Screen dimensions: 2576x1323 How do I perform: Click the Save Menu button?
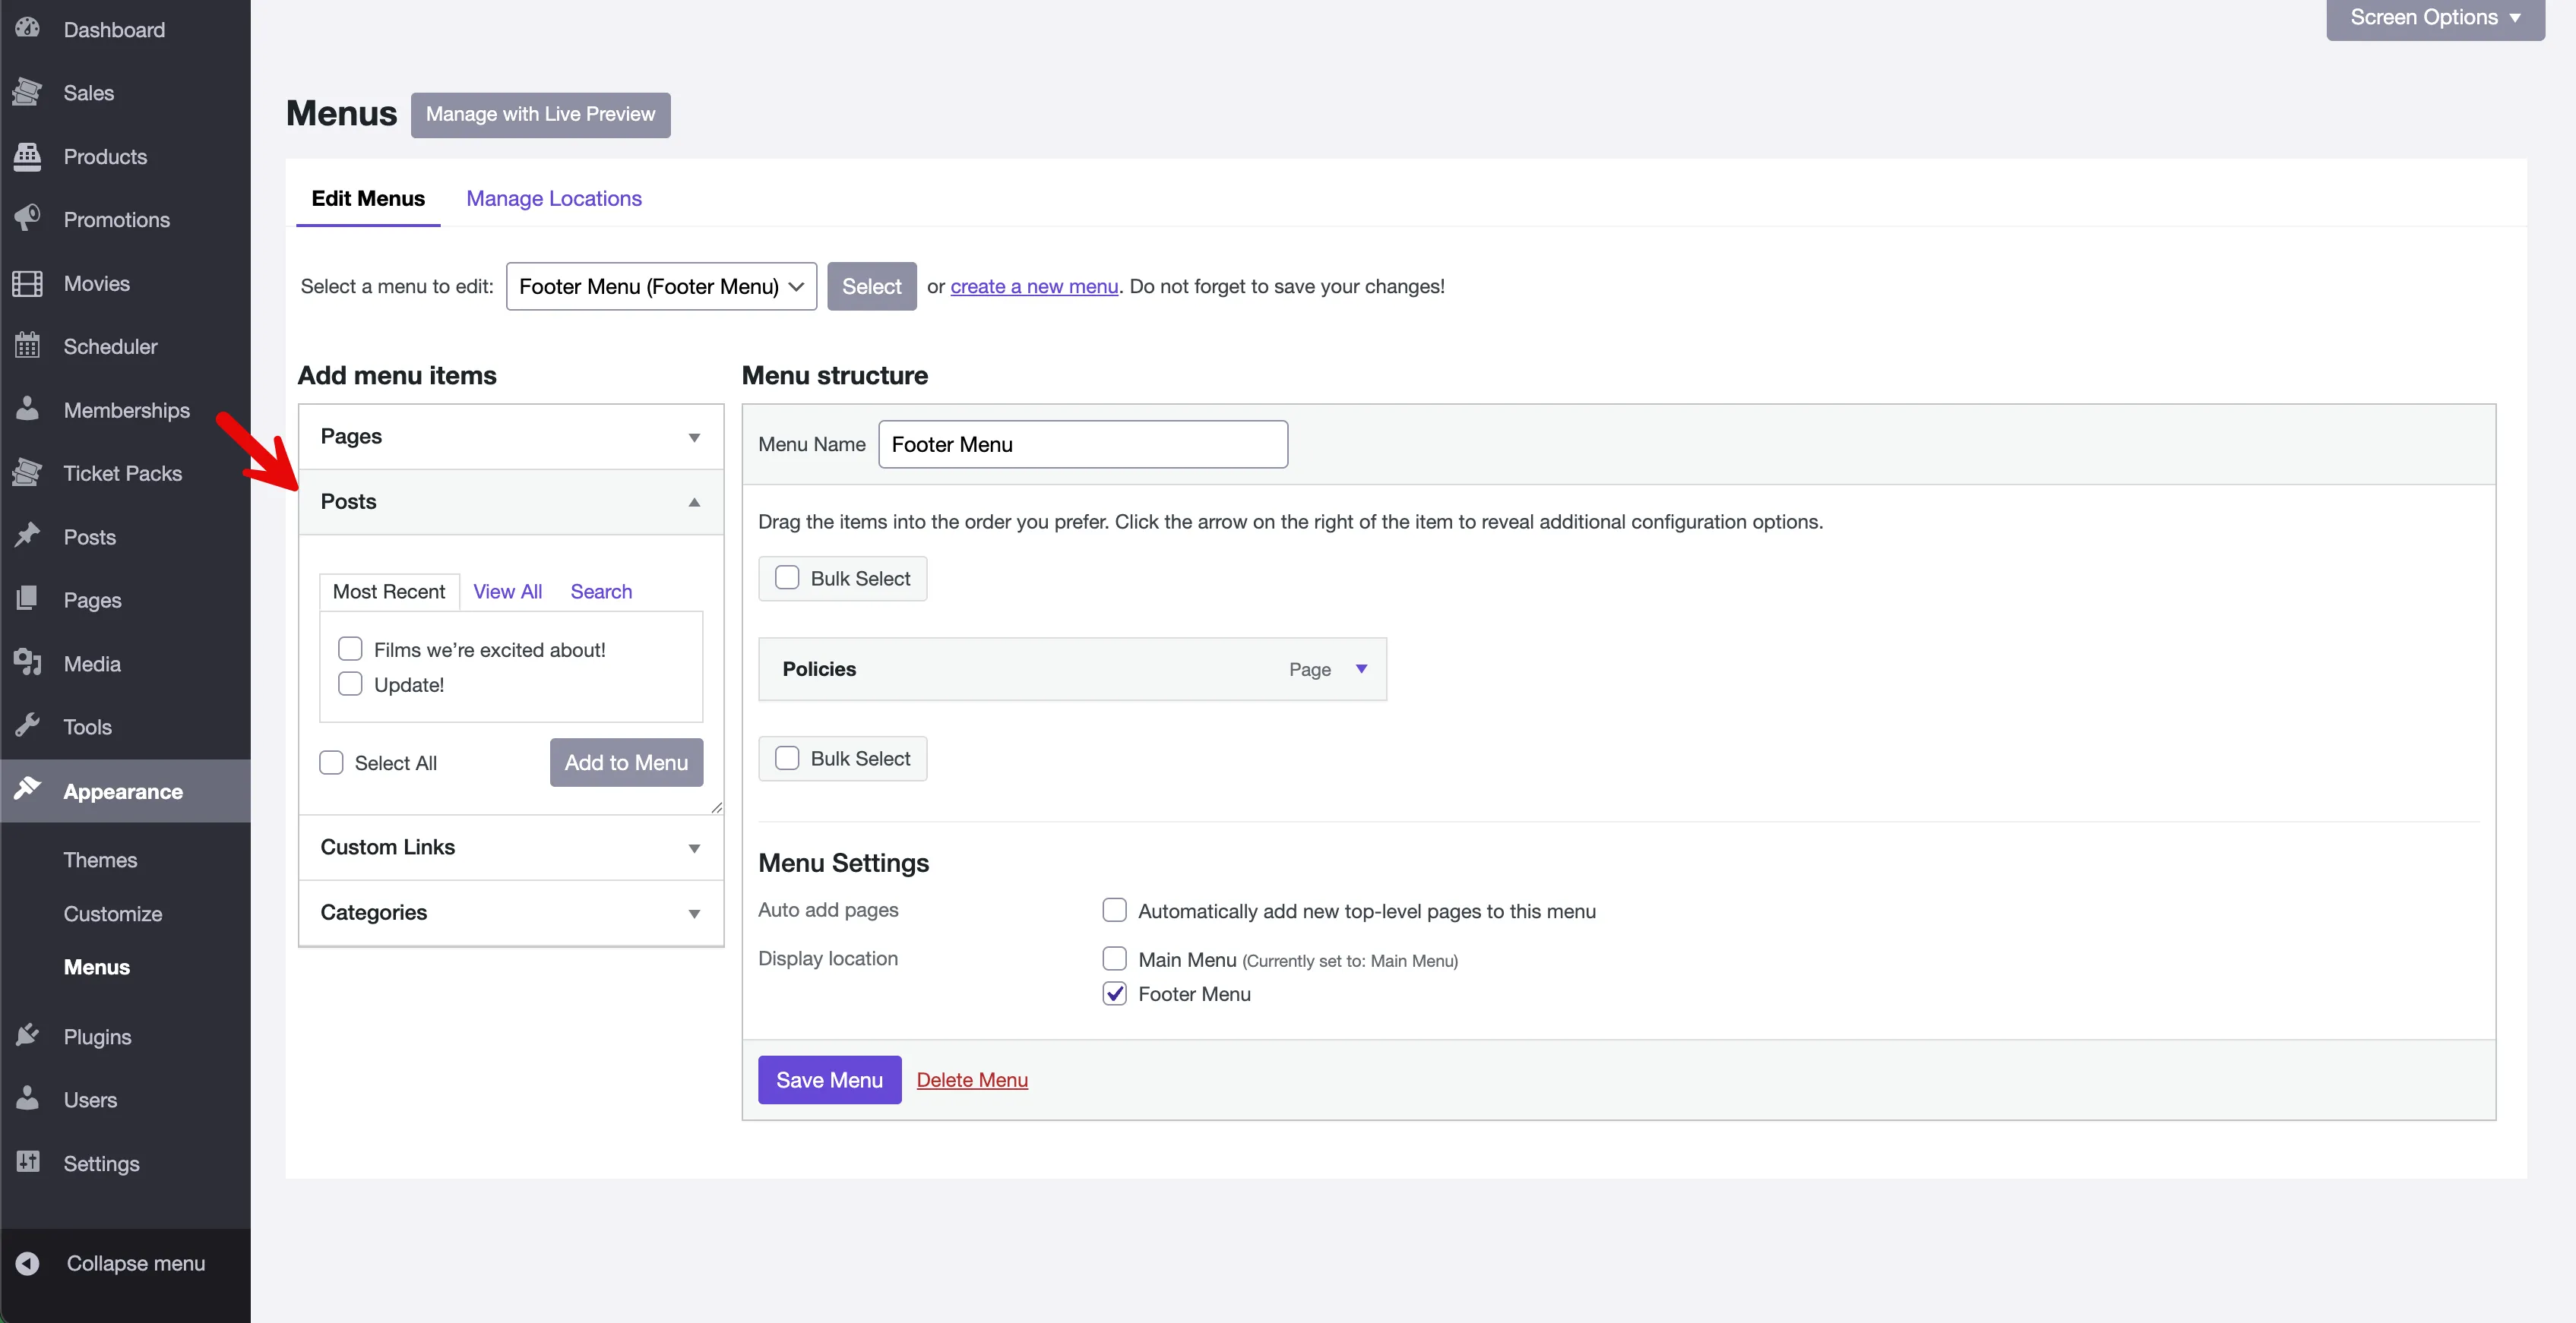pyautogui.click(x=829, y=1080)
